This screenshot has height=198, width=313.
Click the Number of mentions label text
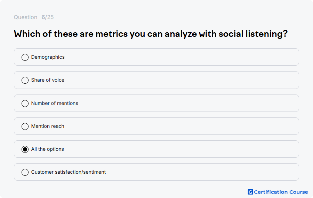tap(55, 103)
